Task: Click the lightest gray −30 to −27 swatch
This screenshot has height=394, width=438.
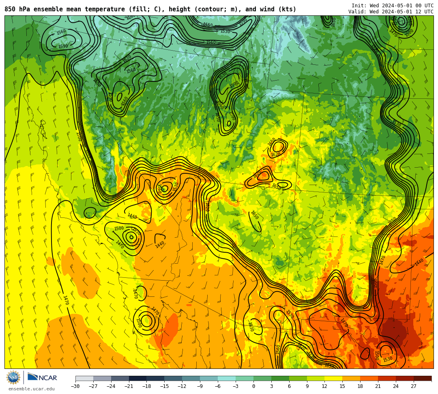Action: click(x=84, y=378)
